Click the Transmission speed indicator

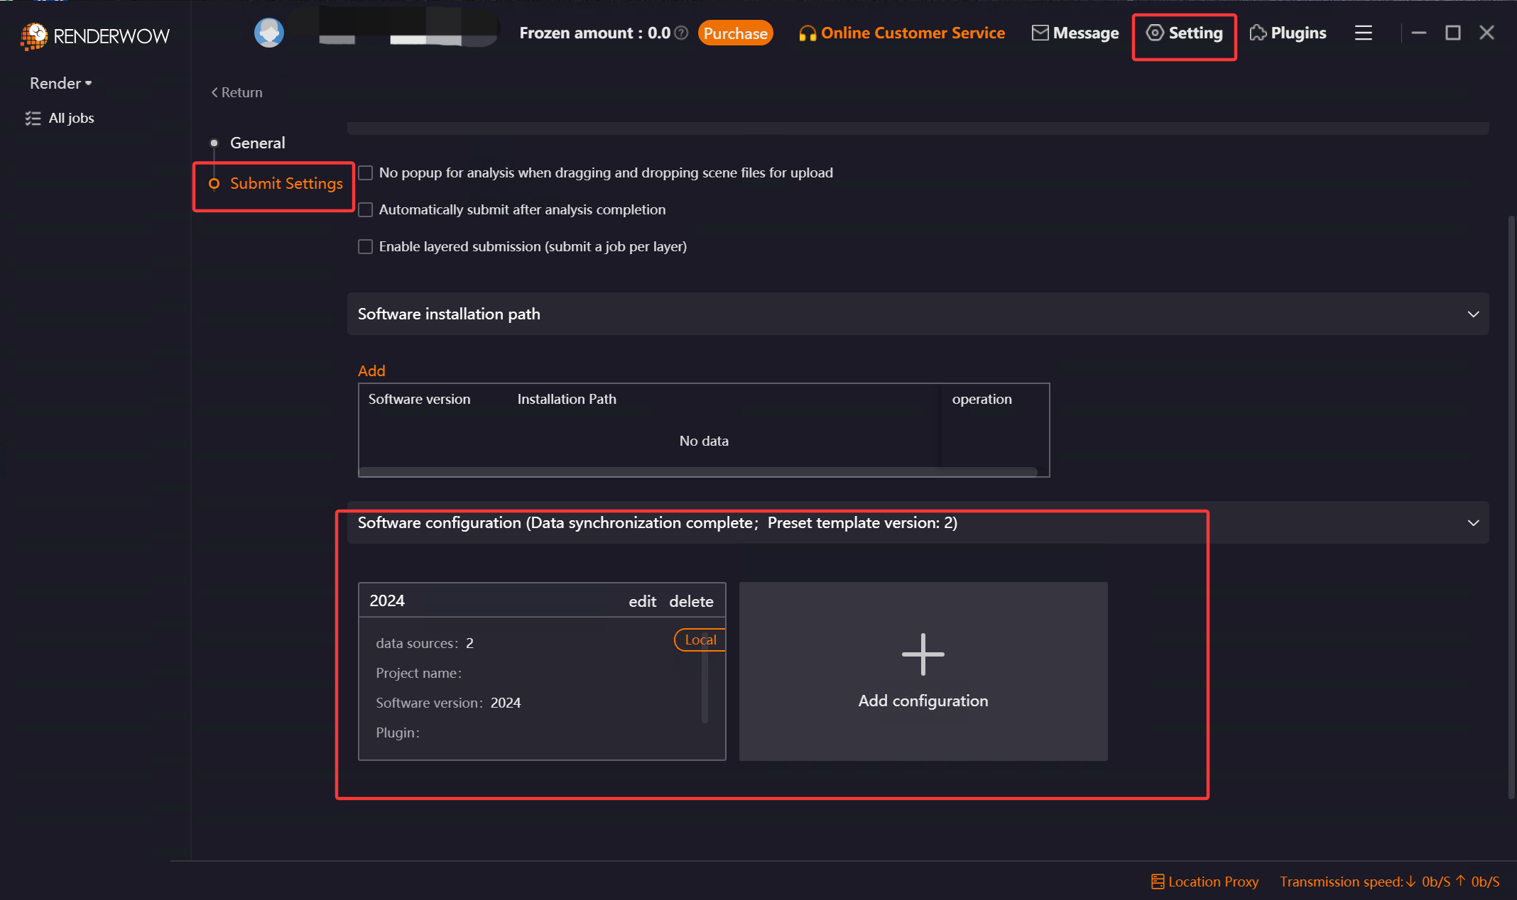click(x=1389, y=882)
